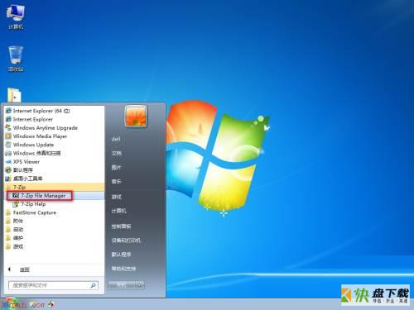
Task: Open 游戏 link in Start menu's dark pane
Action: [x=116, y=197]
